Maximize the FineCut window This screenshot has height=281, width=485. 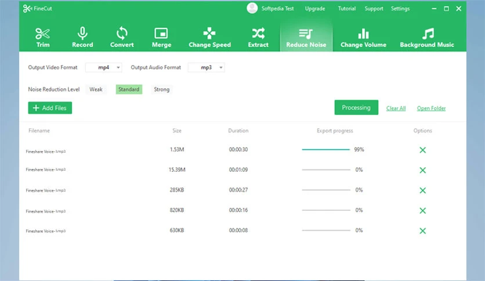coord(446,9)
